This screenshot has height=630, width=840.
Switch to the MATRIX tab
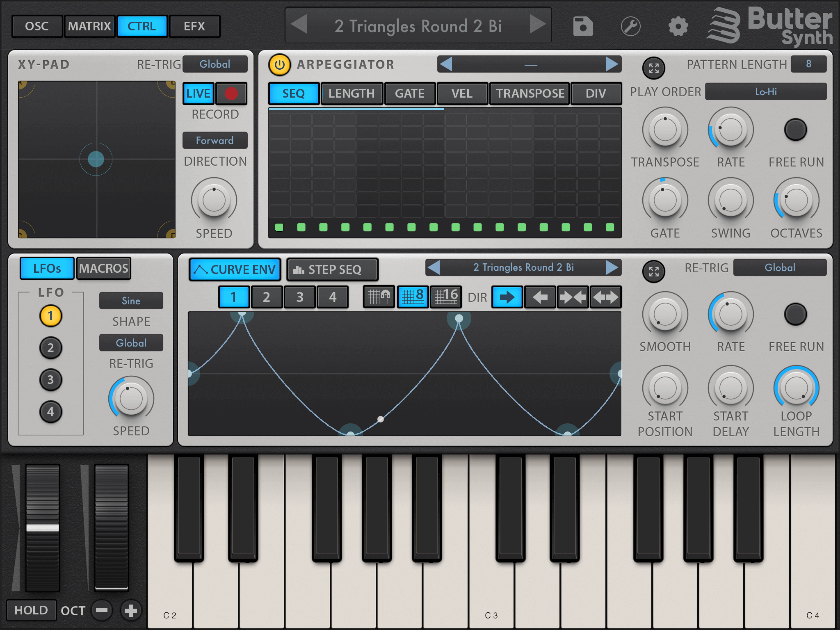89,27
